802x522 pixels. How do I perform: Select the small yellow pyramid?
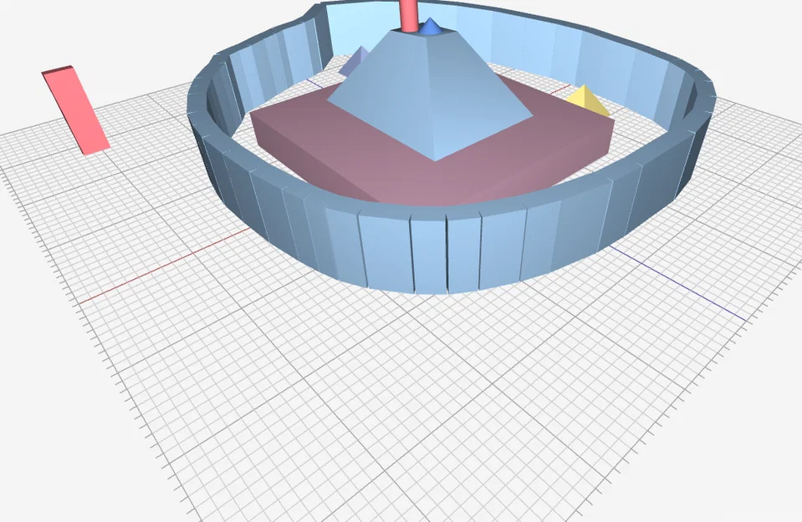point(588,102)
